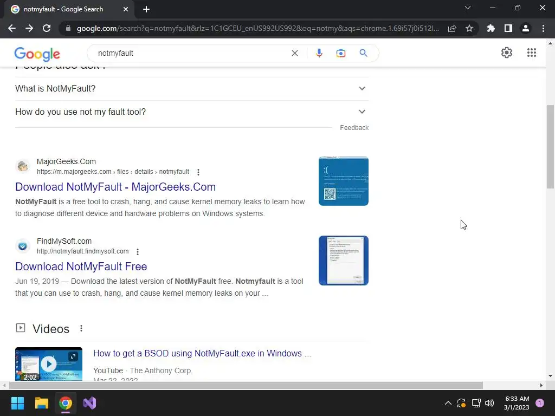Click scroll-down arrow of vertical scrollbar
The image size is (555, 416).
550,376
